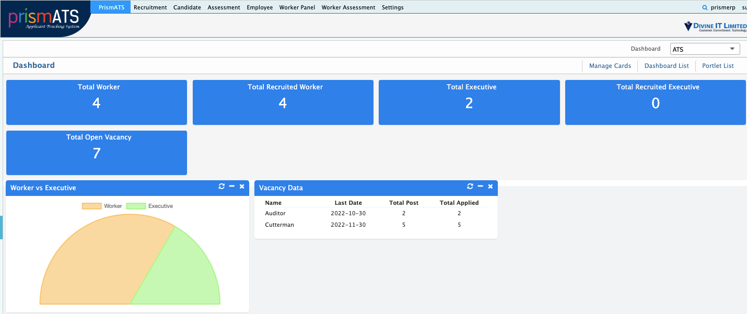This screenshot has width=747, height=314.
Task: Refresh the Vacancy Data portlet
Action: pos(470,187)
